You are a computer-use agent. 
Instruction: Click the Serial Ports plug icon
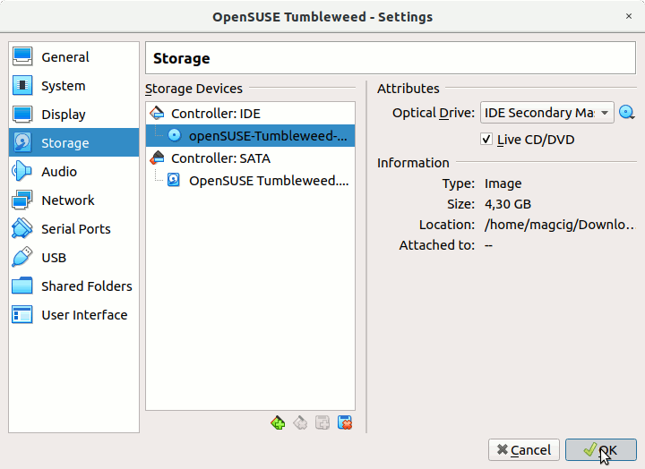coord(21,228)
